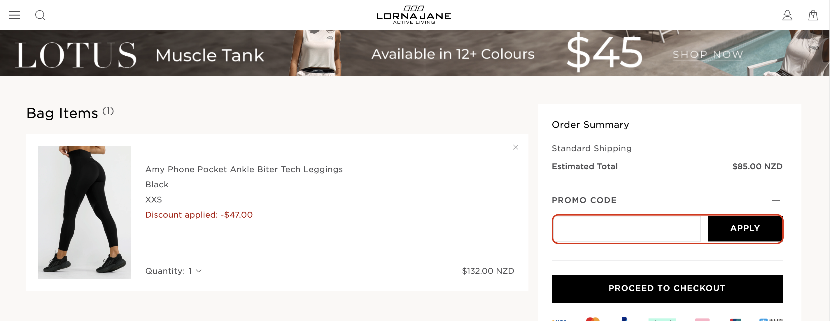The height and width of the screenshot is (321, 830).
Task: Select the Afterpay payment icon
Action: pyautogui.click(x=662, y=319)
